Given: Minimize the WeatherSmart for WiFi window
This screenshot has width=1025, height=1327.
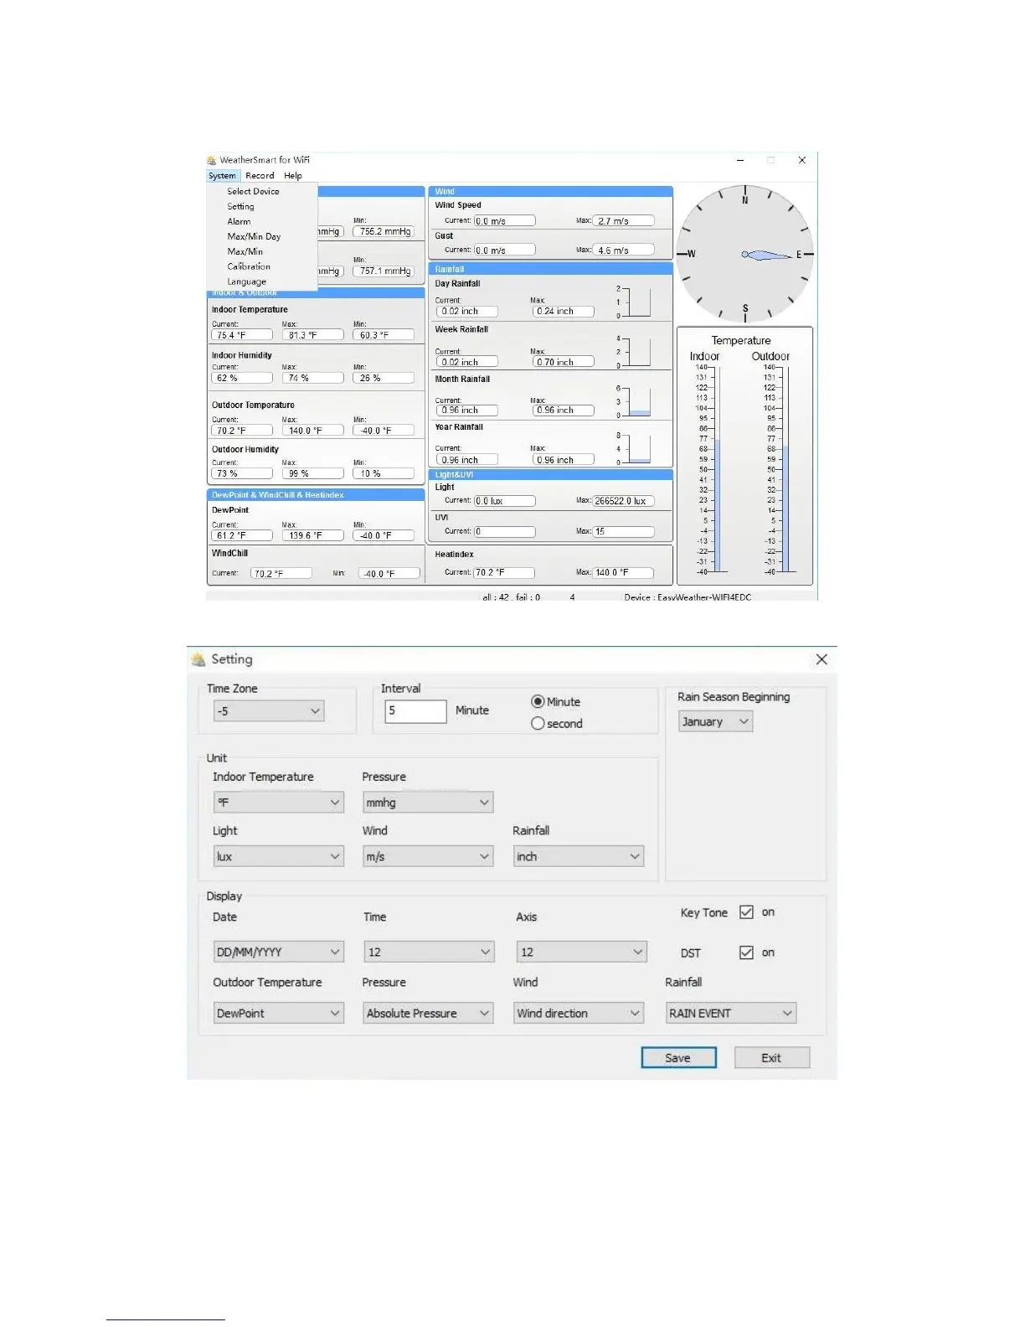Looking at the screenshot, I should click(740, 160).
